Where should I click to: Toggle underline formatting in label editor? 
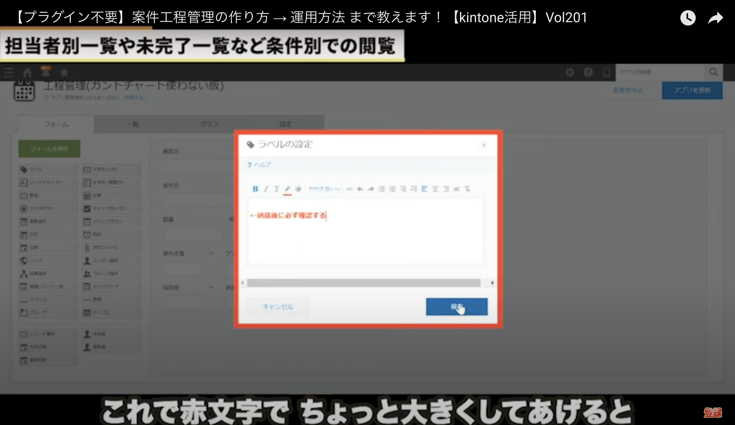click(x=276, y=189)
